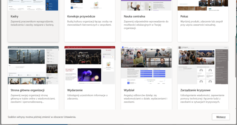Pick the Zarządzanie kryzysowe template title
The width and height of the screenshot is (237, 125).
coord(195,90)
